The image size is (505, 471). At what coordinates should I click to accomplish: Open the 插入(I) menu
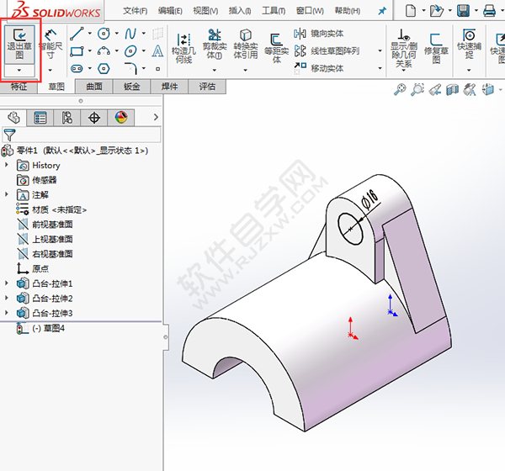(x=240, y=11)
